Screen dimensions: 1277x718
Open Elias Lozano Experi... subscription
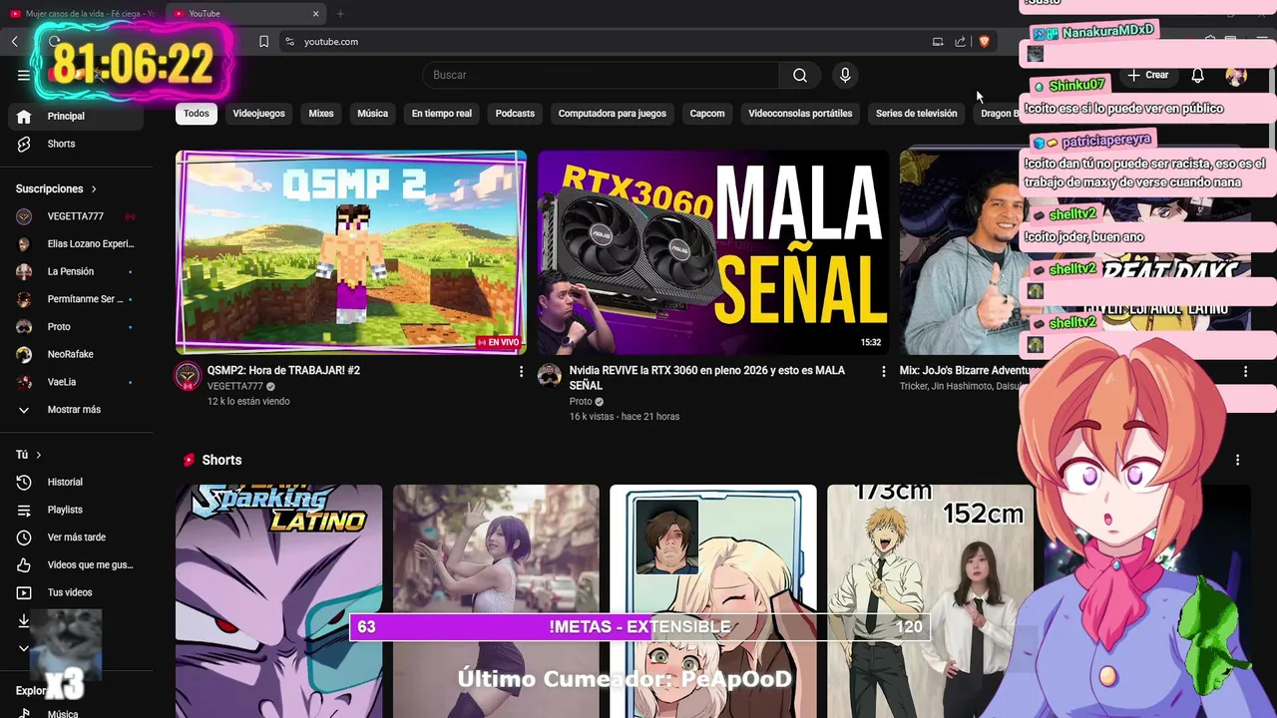[x=77, y=243]
